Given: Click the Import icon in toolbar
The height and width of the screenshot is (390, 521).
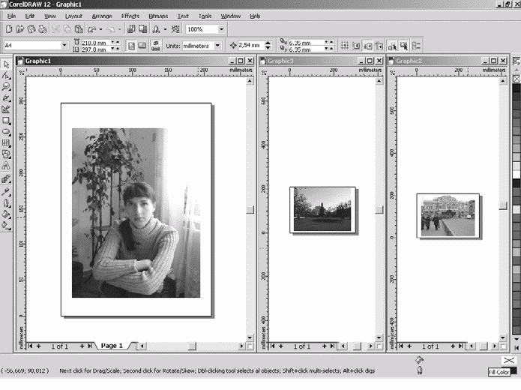Looking at the screenshot, I should click(132, 29).
